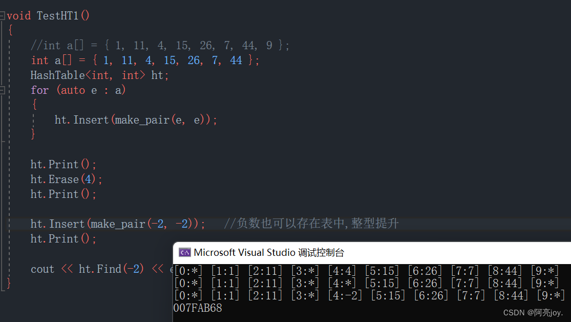Screen dimensions: 571x322
Task: Click the first ht.Print() call
Action: coord(62,164)
